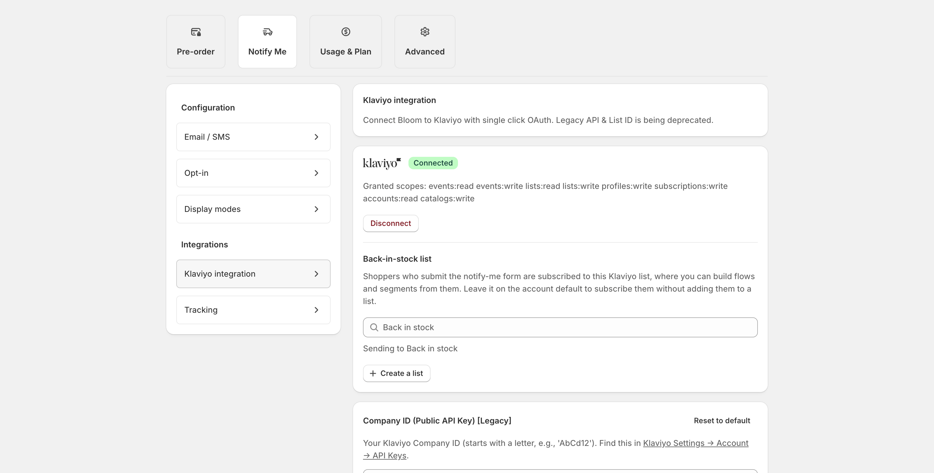934x473 pixels.
Task: Click the 'Back-in-stock list' heading
Action: [397, 259]
